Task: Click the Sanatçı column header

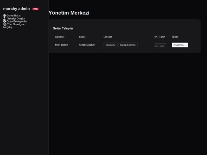Action: coord(60,37)
